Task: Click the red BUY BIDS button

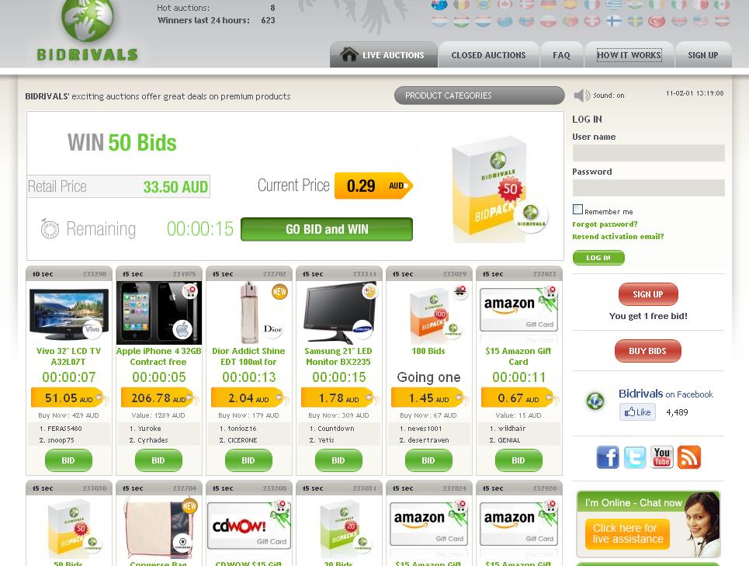Action: coord(648,351)
